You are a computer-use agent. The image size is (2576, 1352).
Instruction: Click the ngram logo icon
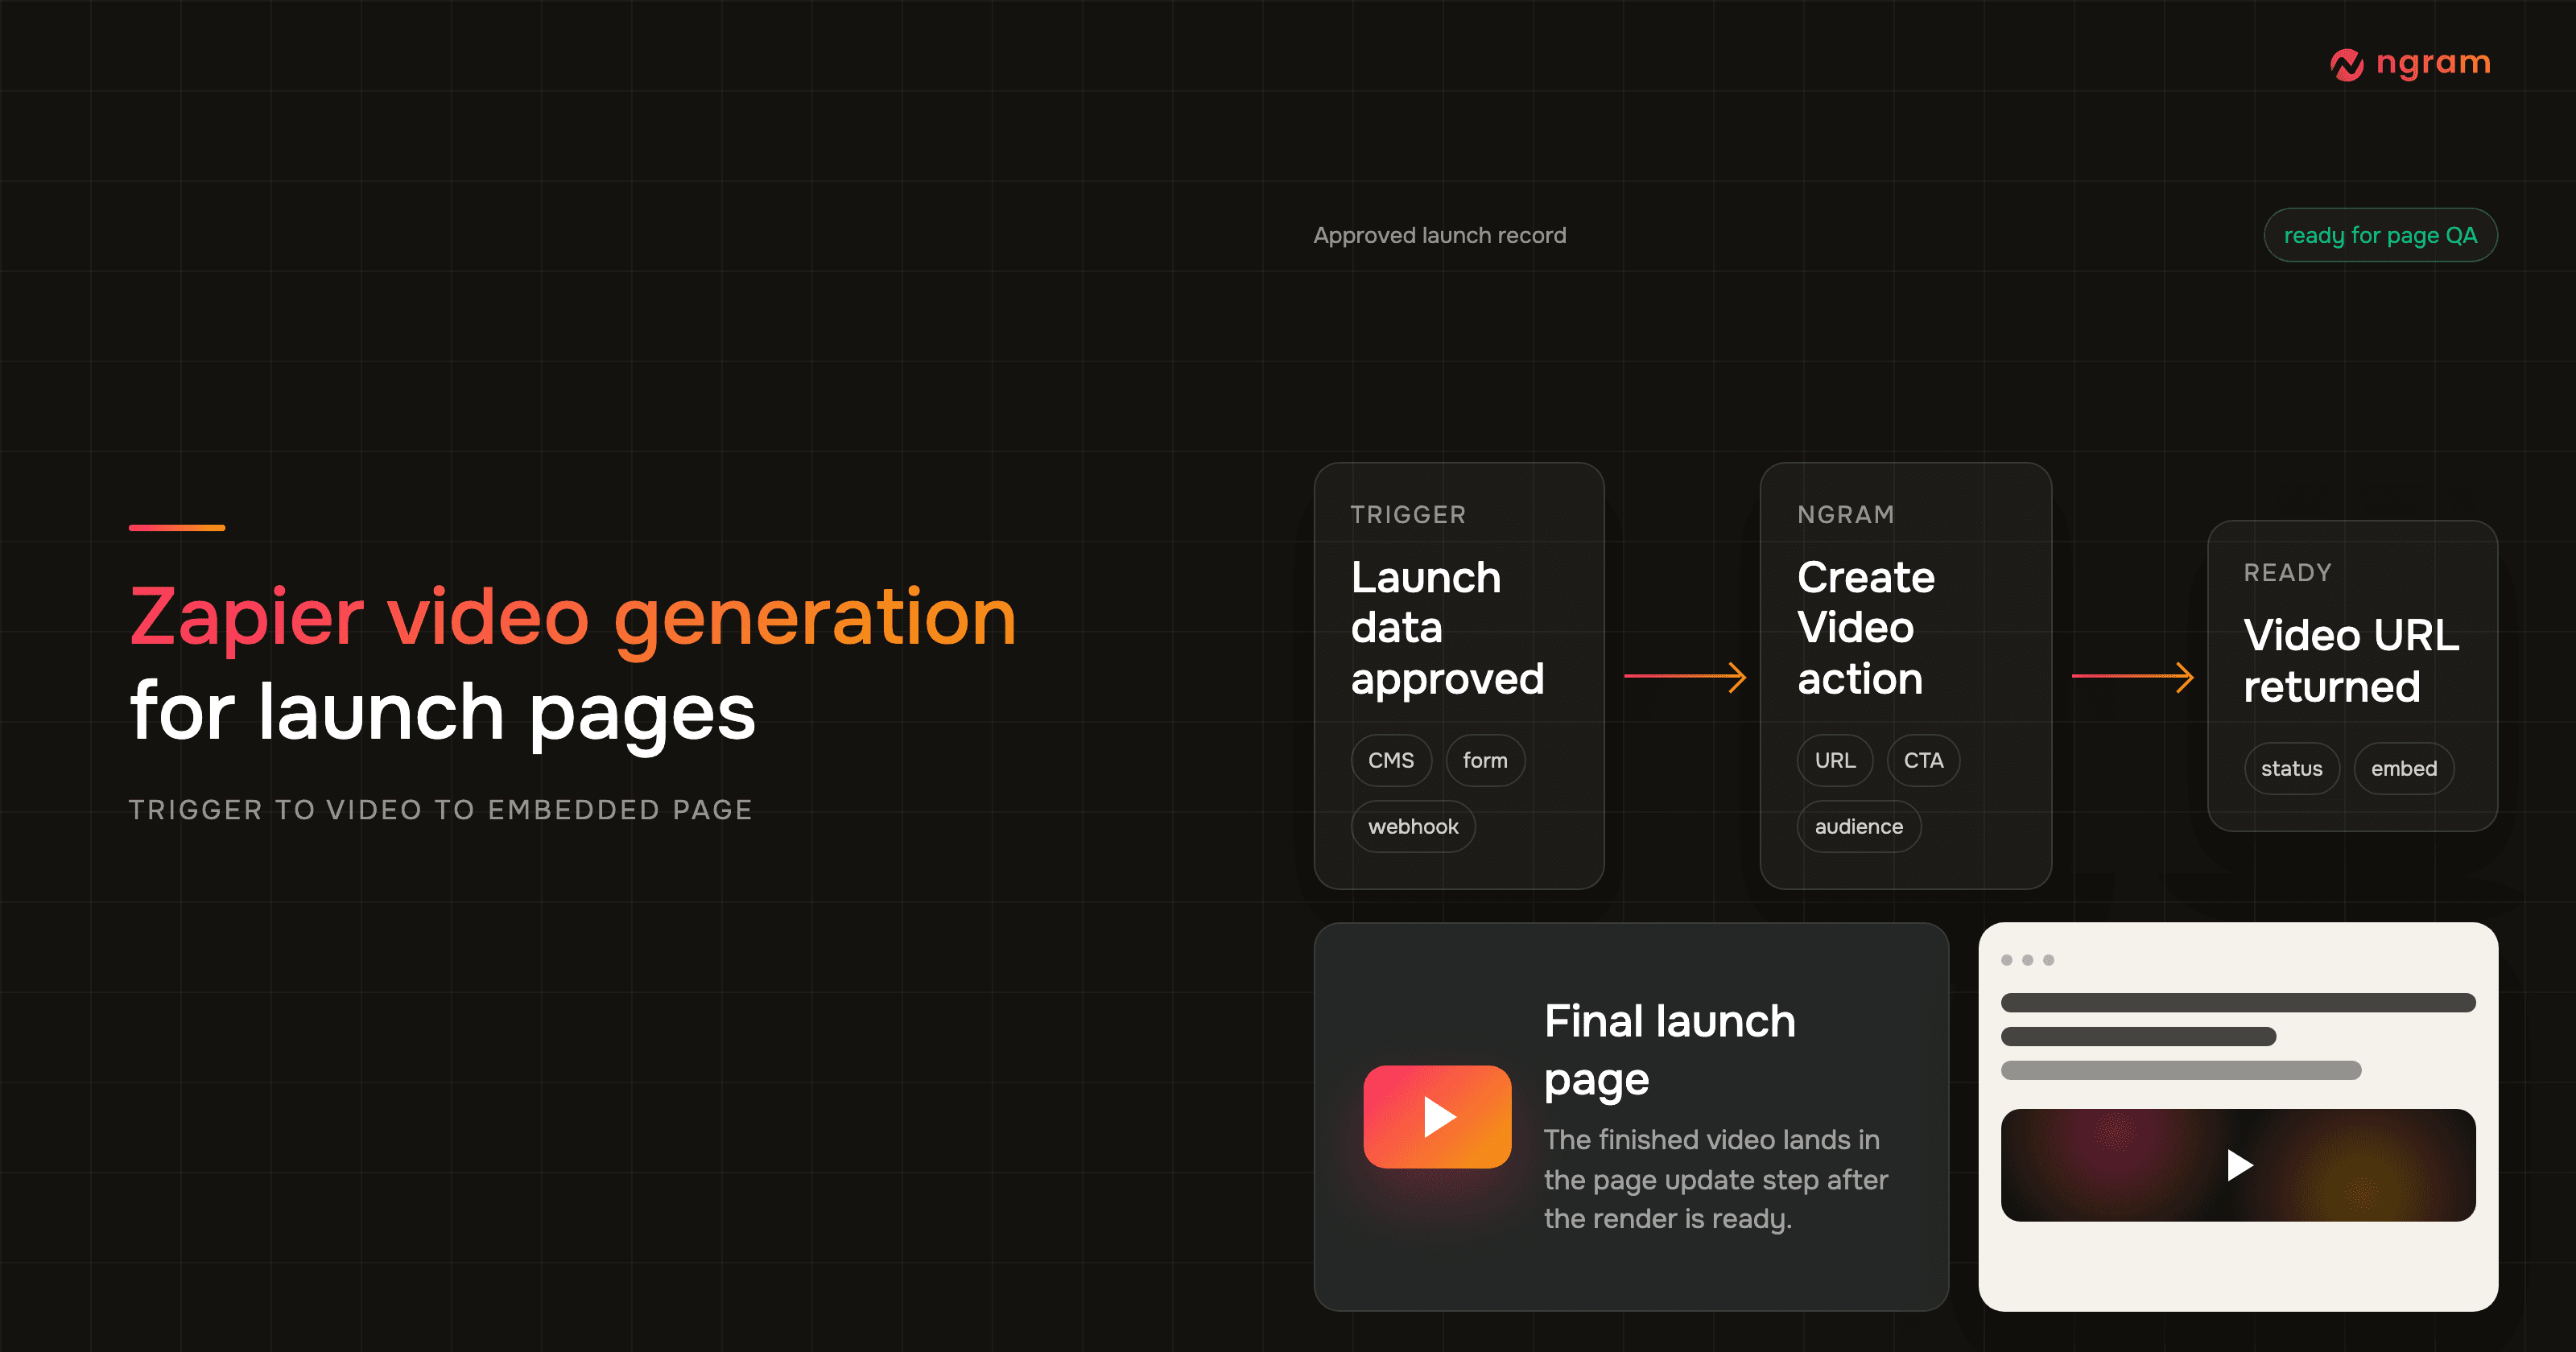pyautogui.click(x=2346, y=65)
